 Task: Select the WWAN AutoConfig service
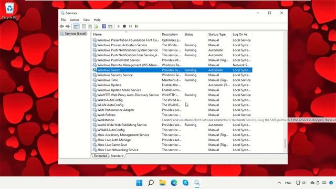172,130
